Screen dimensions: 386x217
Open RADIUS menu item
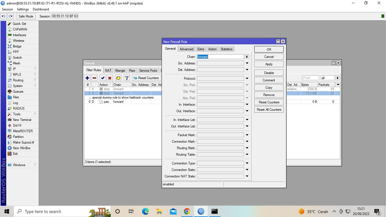tap(19, 108)
